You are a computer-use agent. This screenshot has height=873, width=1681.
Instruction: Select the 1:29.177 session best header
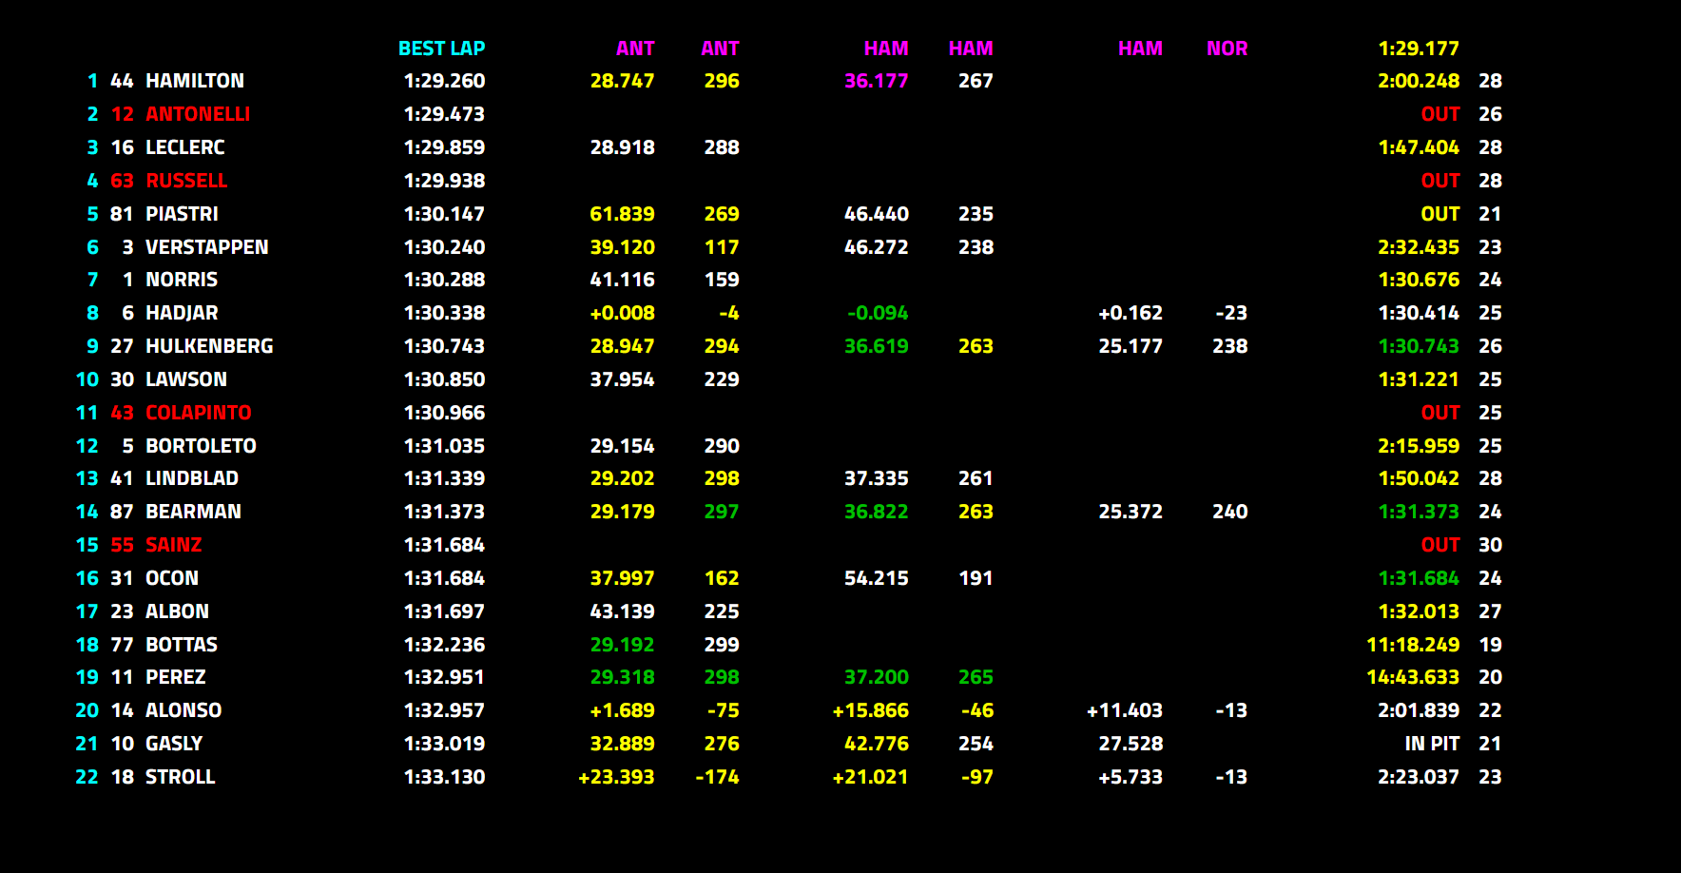(1418, 48)
